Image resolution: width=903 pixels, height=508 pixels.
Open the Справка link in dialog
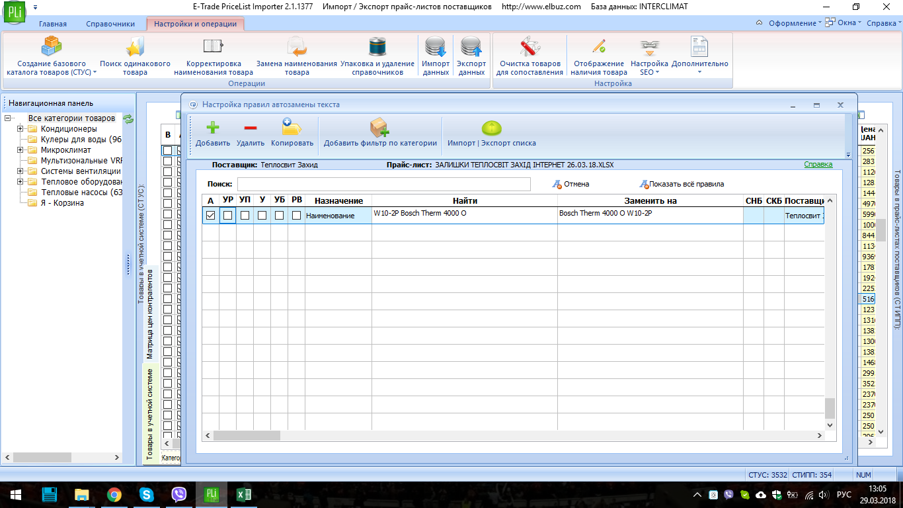click(x=818, y=164)
